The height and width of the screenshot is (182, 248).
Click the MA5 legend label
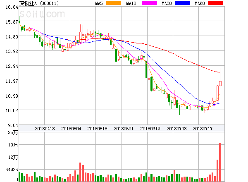click(99, 3)
